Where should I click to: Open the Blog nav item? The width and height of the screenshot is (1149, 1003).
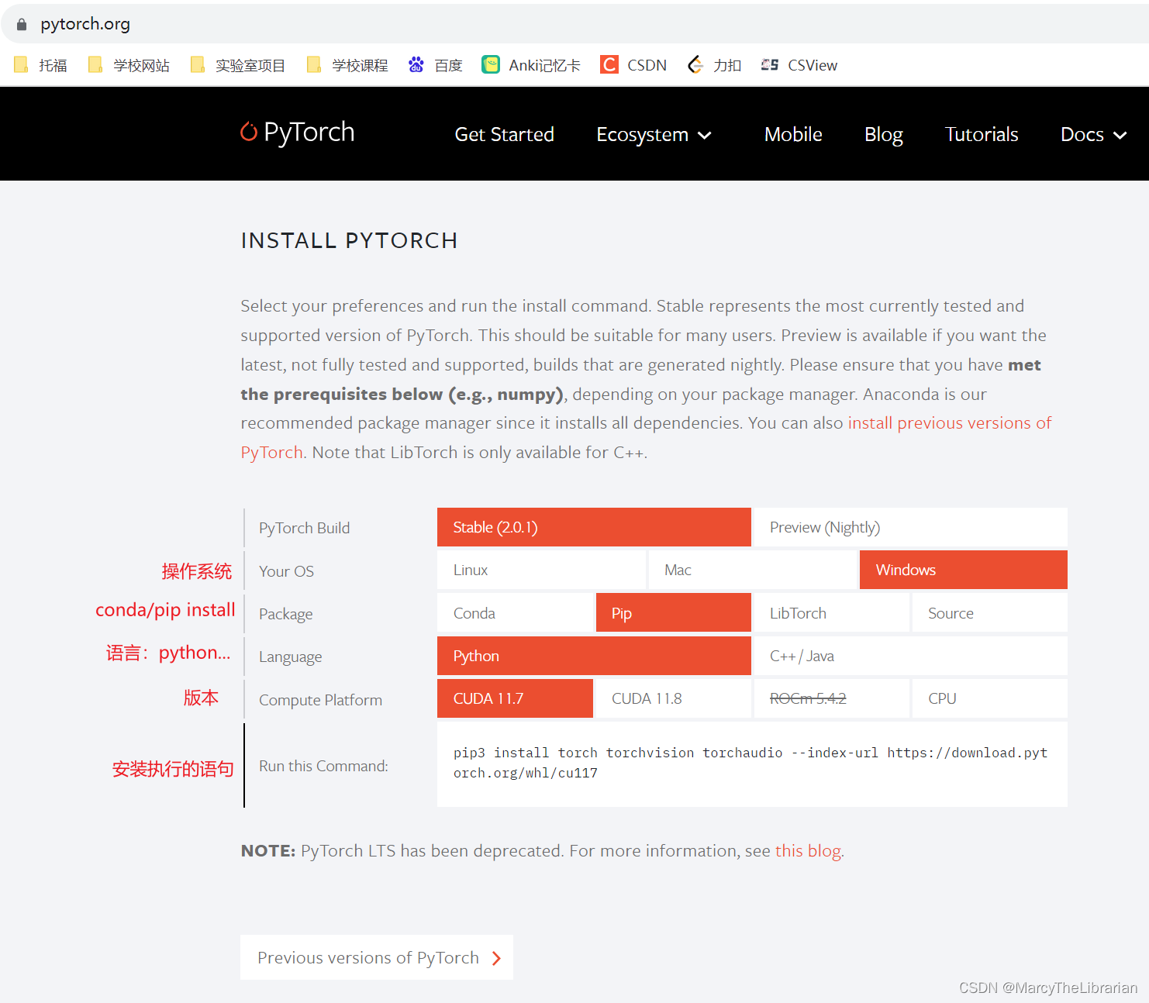coord(884,135)
